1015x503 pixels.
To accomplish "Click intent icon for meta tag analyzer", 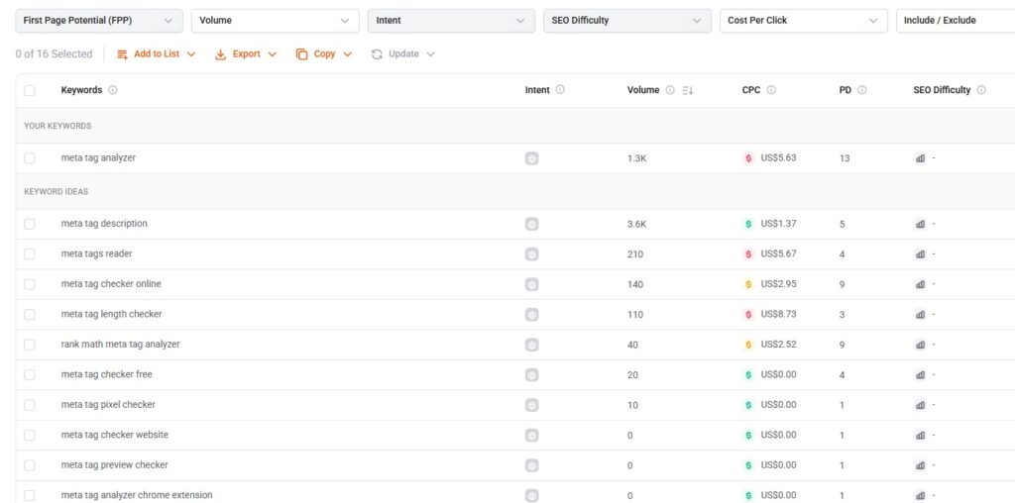I will tap(532, 158).
